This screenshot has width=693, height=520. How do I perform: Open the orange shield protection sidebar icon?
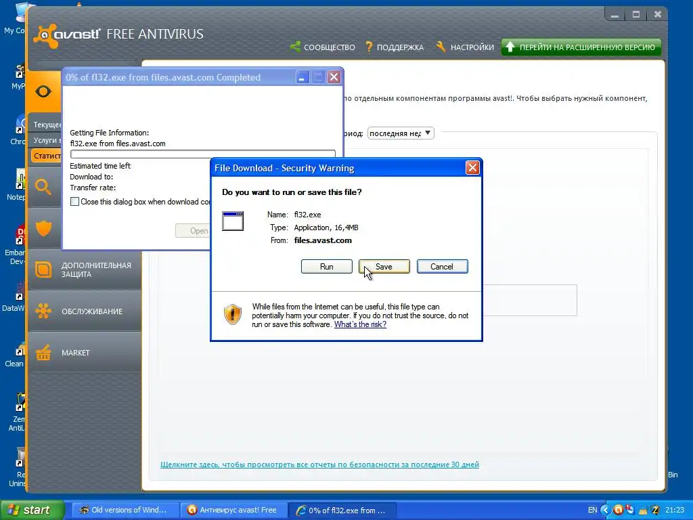pyautogui.click(x=43, y=228)
